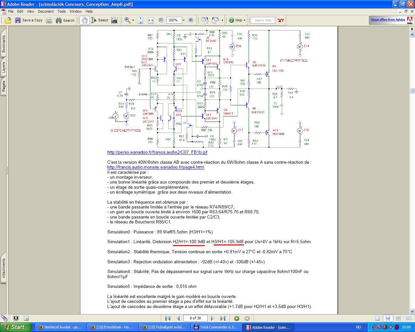This screenshot has height=332, width=415.
Task: Activate the Select text tool
Action: coord(100,20)
